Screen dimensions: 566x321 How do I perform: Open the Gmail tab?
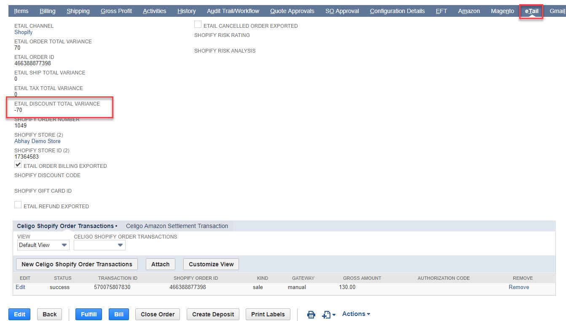(x=557, y=11)
